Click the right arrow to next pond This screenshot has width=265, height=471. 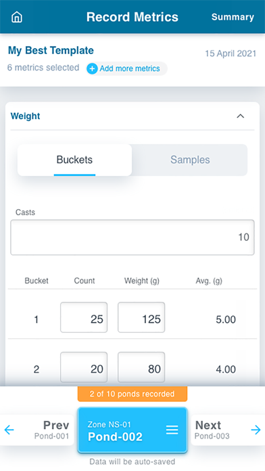point(256,430)
